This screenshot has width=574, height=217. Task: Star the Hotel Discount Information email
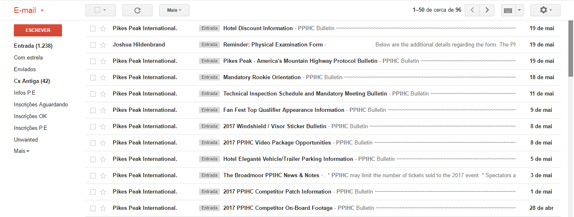pos(103,28)
